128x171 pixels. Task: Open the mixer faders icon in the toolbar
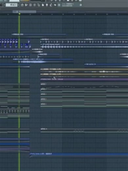[x=34, y=5]
